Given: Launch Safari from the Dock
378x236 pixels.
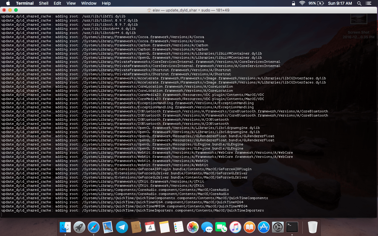Looking at the screenshot, I should click(x=94, y=227).
